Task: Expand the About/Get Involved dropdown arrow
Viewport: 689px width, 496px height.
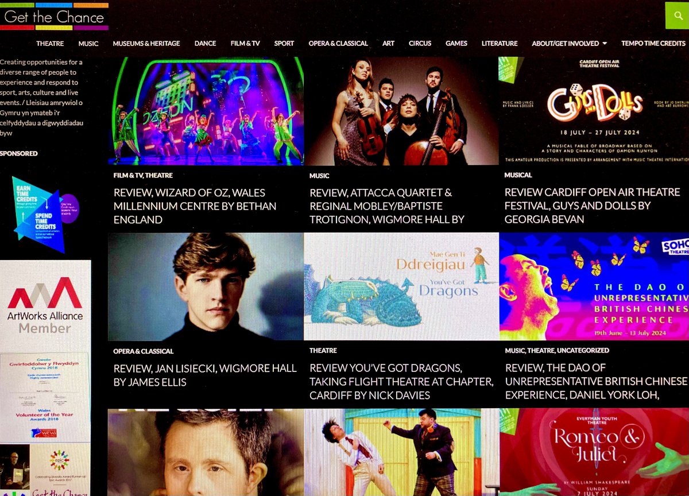Action: pos(604,44)
